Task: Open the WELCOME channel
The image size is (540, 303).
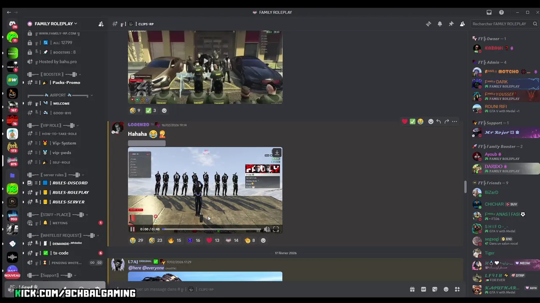Action: 61,104
